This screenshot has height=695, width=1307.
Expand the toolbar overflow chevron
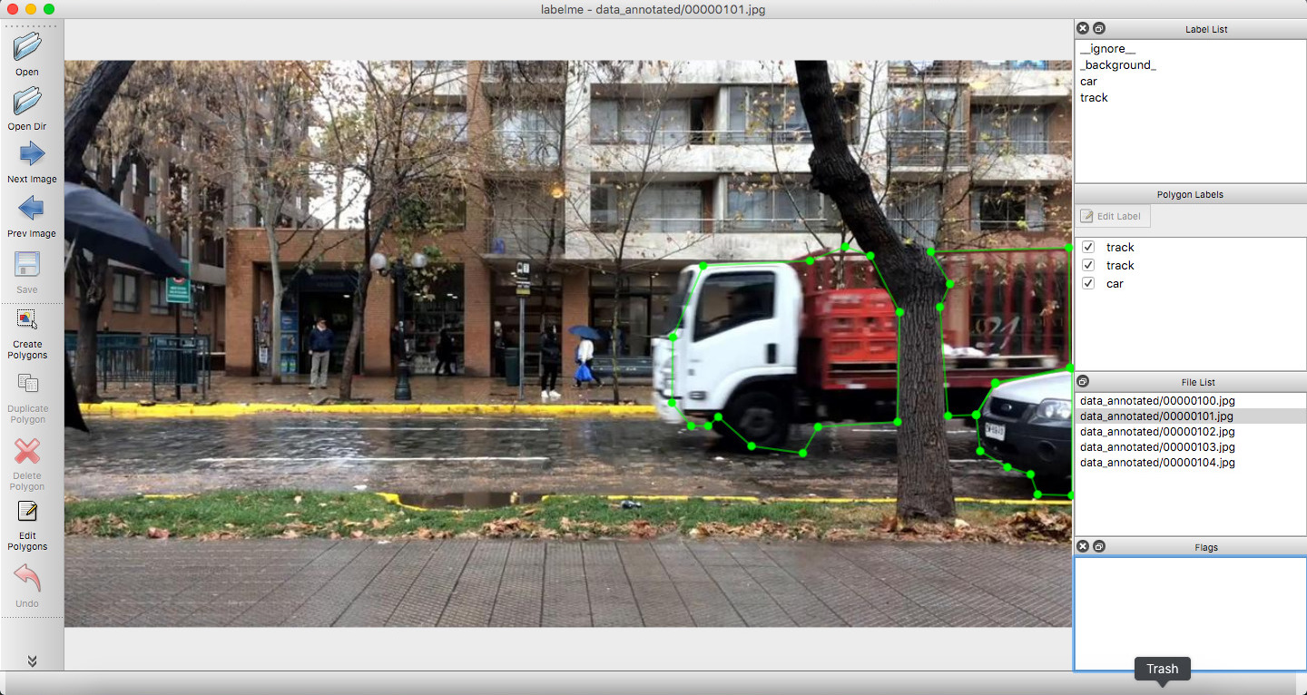click(32, 661)
